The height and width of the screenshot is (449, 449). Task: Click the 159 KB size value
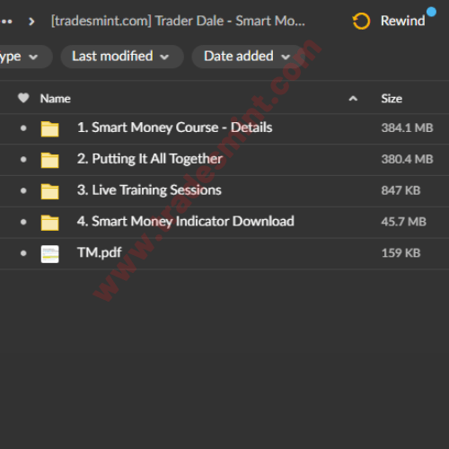point(401,253)
